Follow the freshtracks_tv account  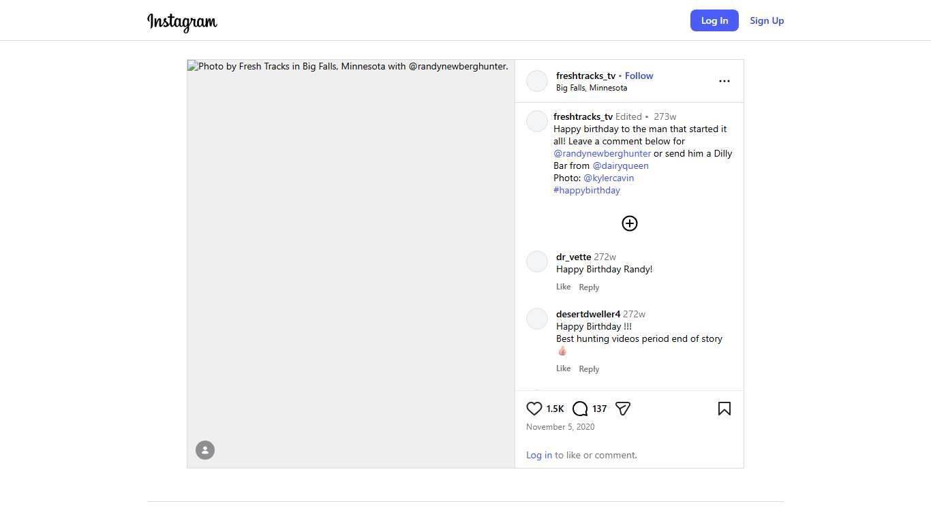pos(639,76)
